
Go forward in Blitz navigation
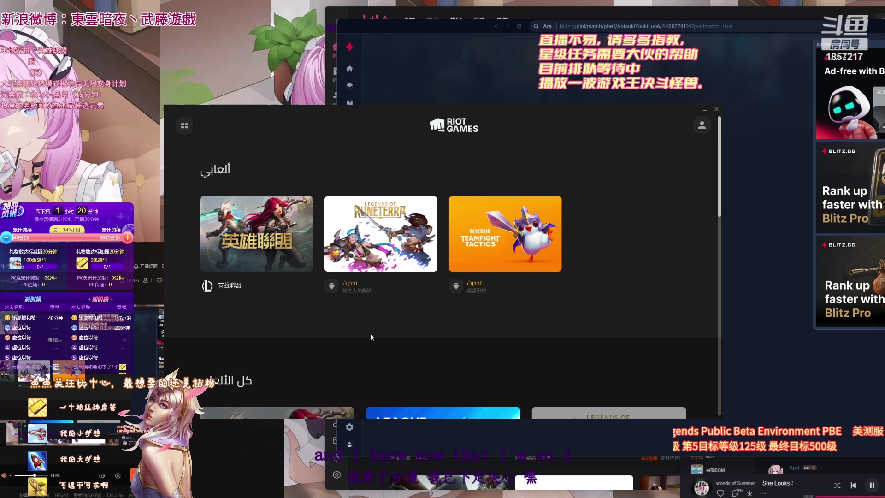(507, 26)
